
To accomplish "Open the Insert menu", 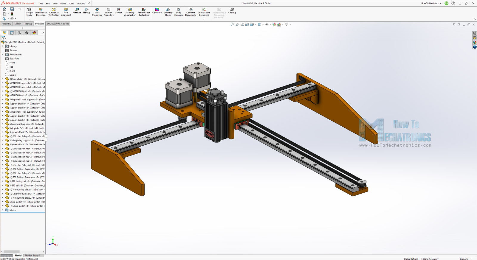I will point(63,4).
